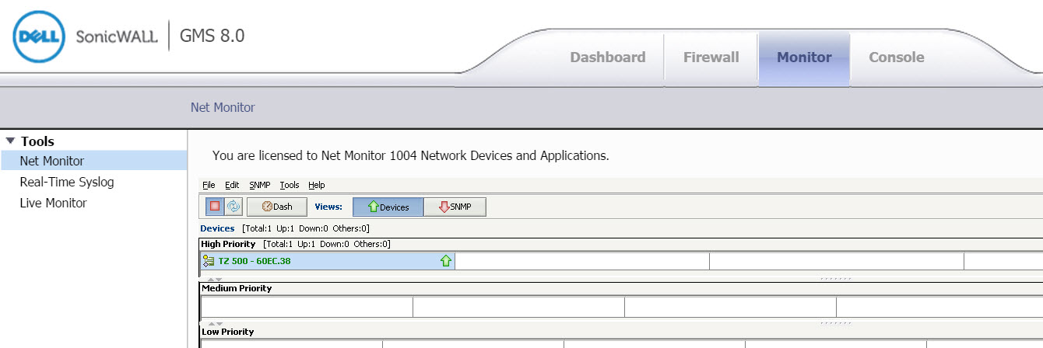Viewport: 1043px width, 348px height.
Task: Click the Devices summary label
Action: coord(217,228)
